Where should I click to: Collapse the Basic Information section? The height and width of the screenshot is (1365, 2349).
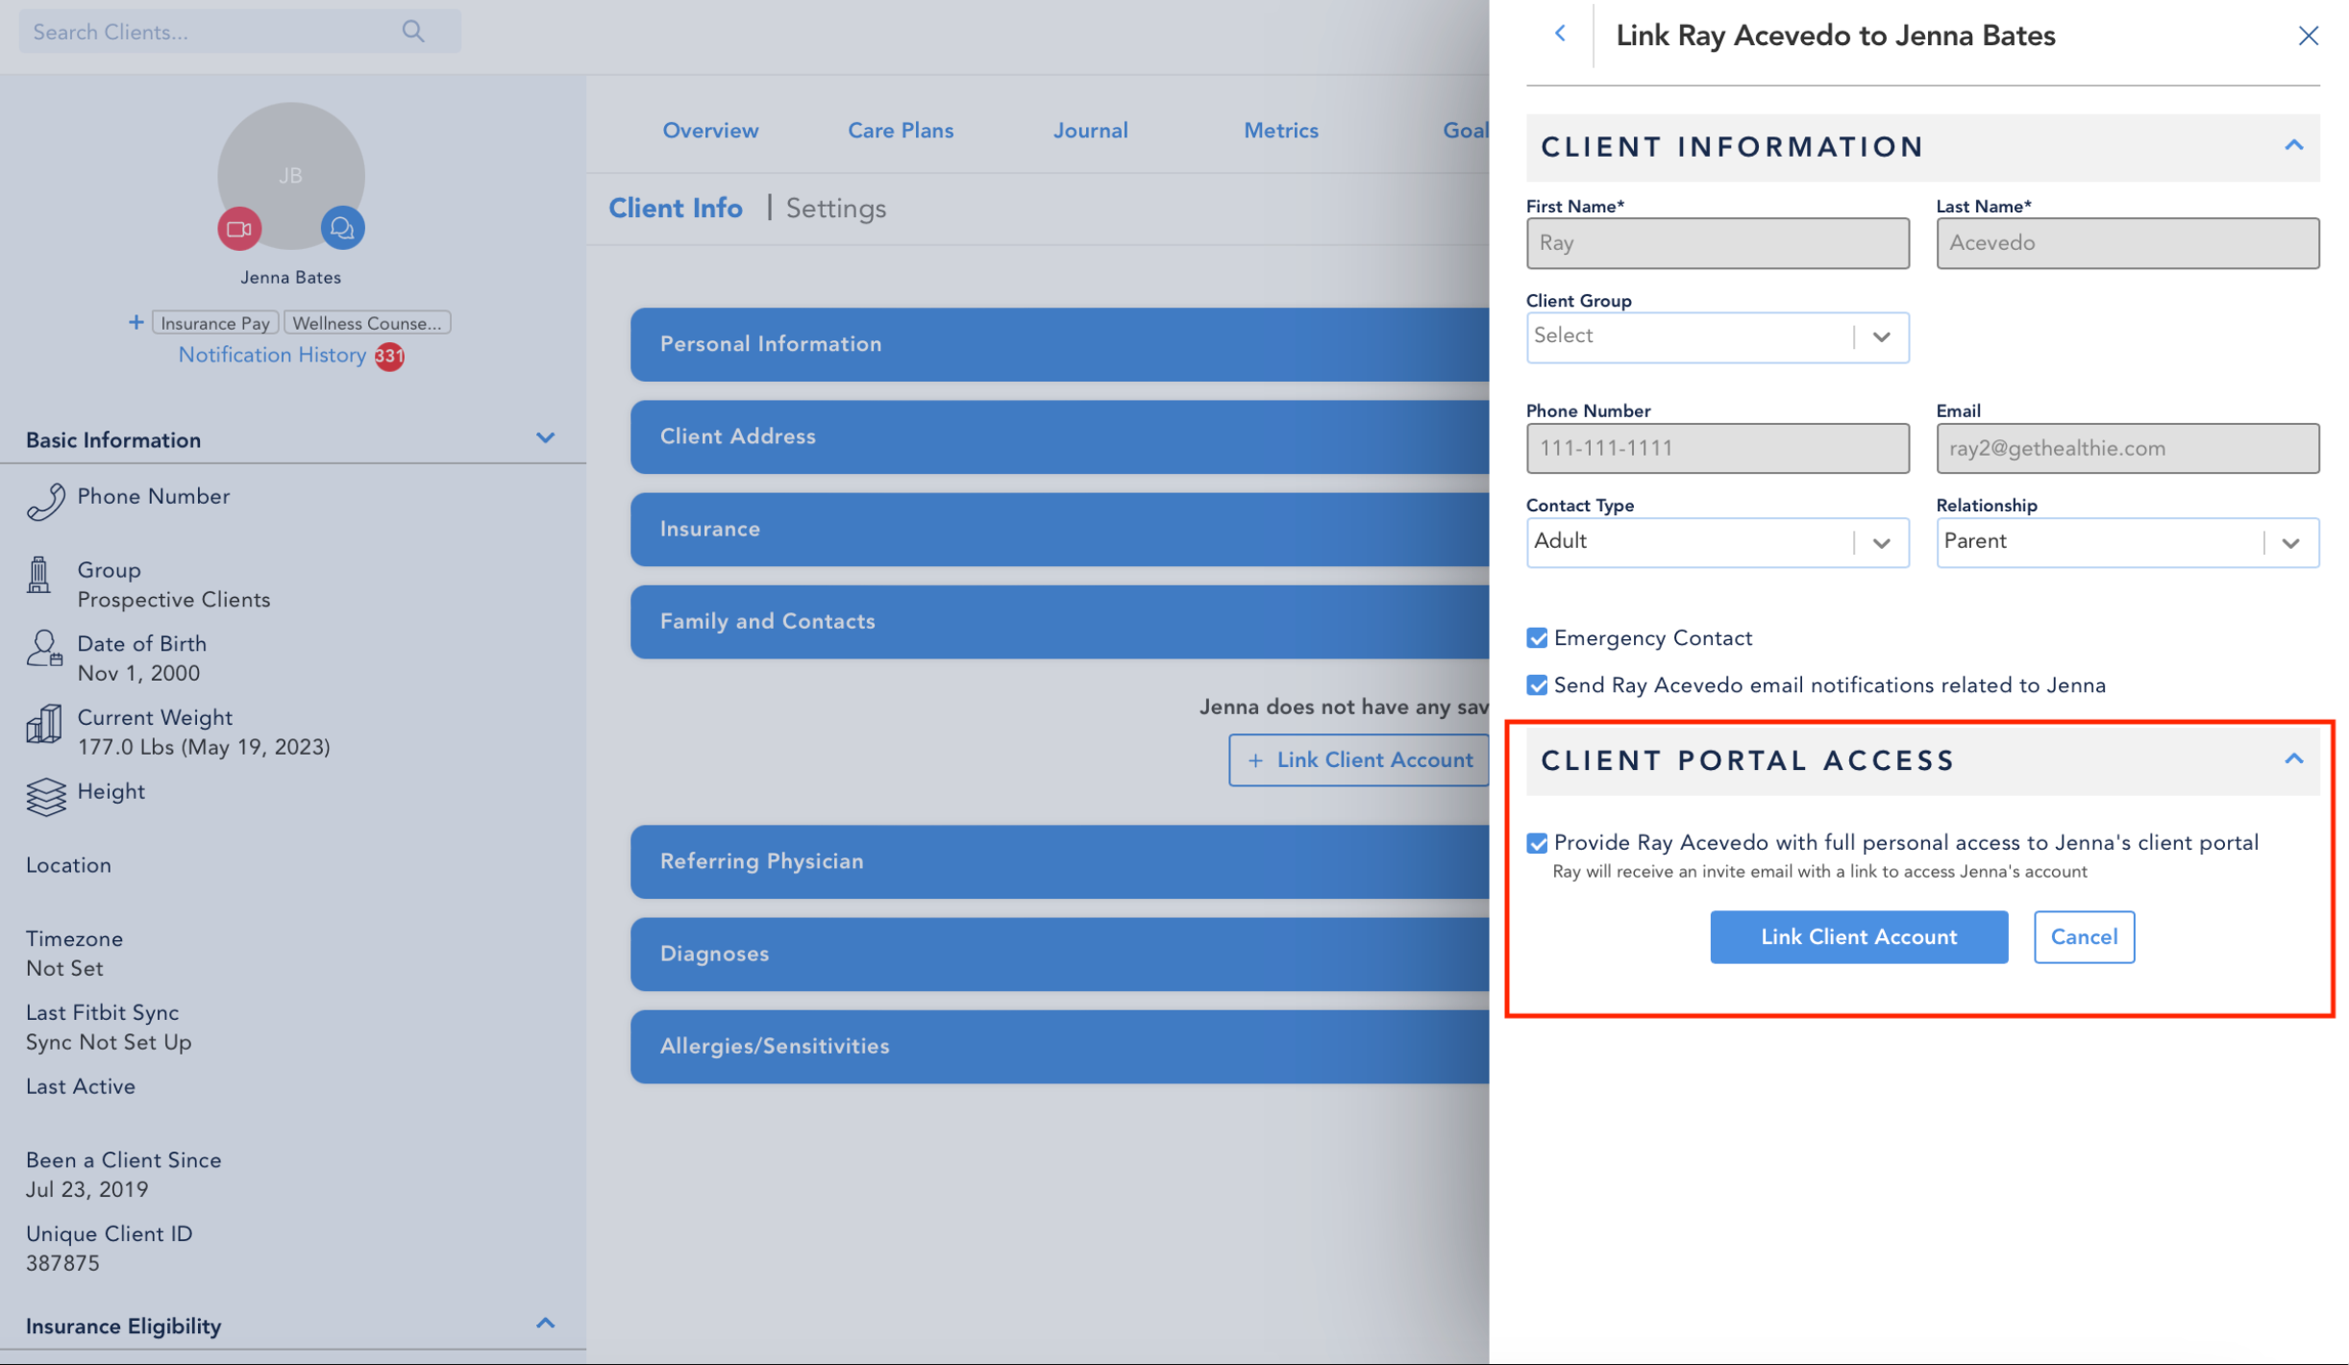point(545,438)
